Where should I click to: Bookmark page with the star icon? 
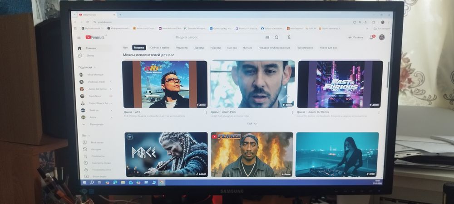click(x=365, y=22)
